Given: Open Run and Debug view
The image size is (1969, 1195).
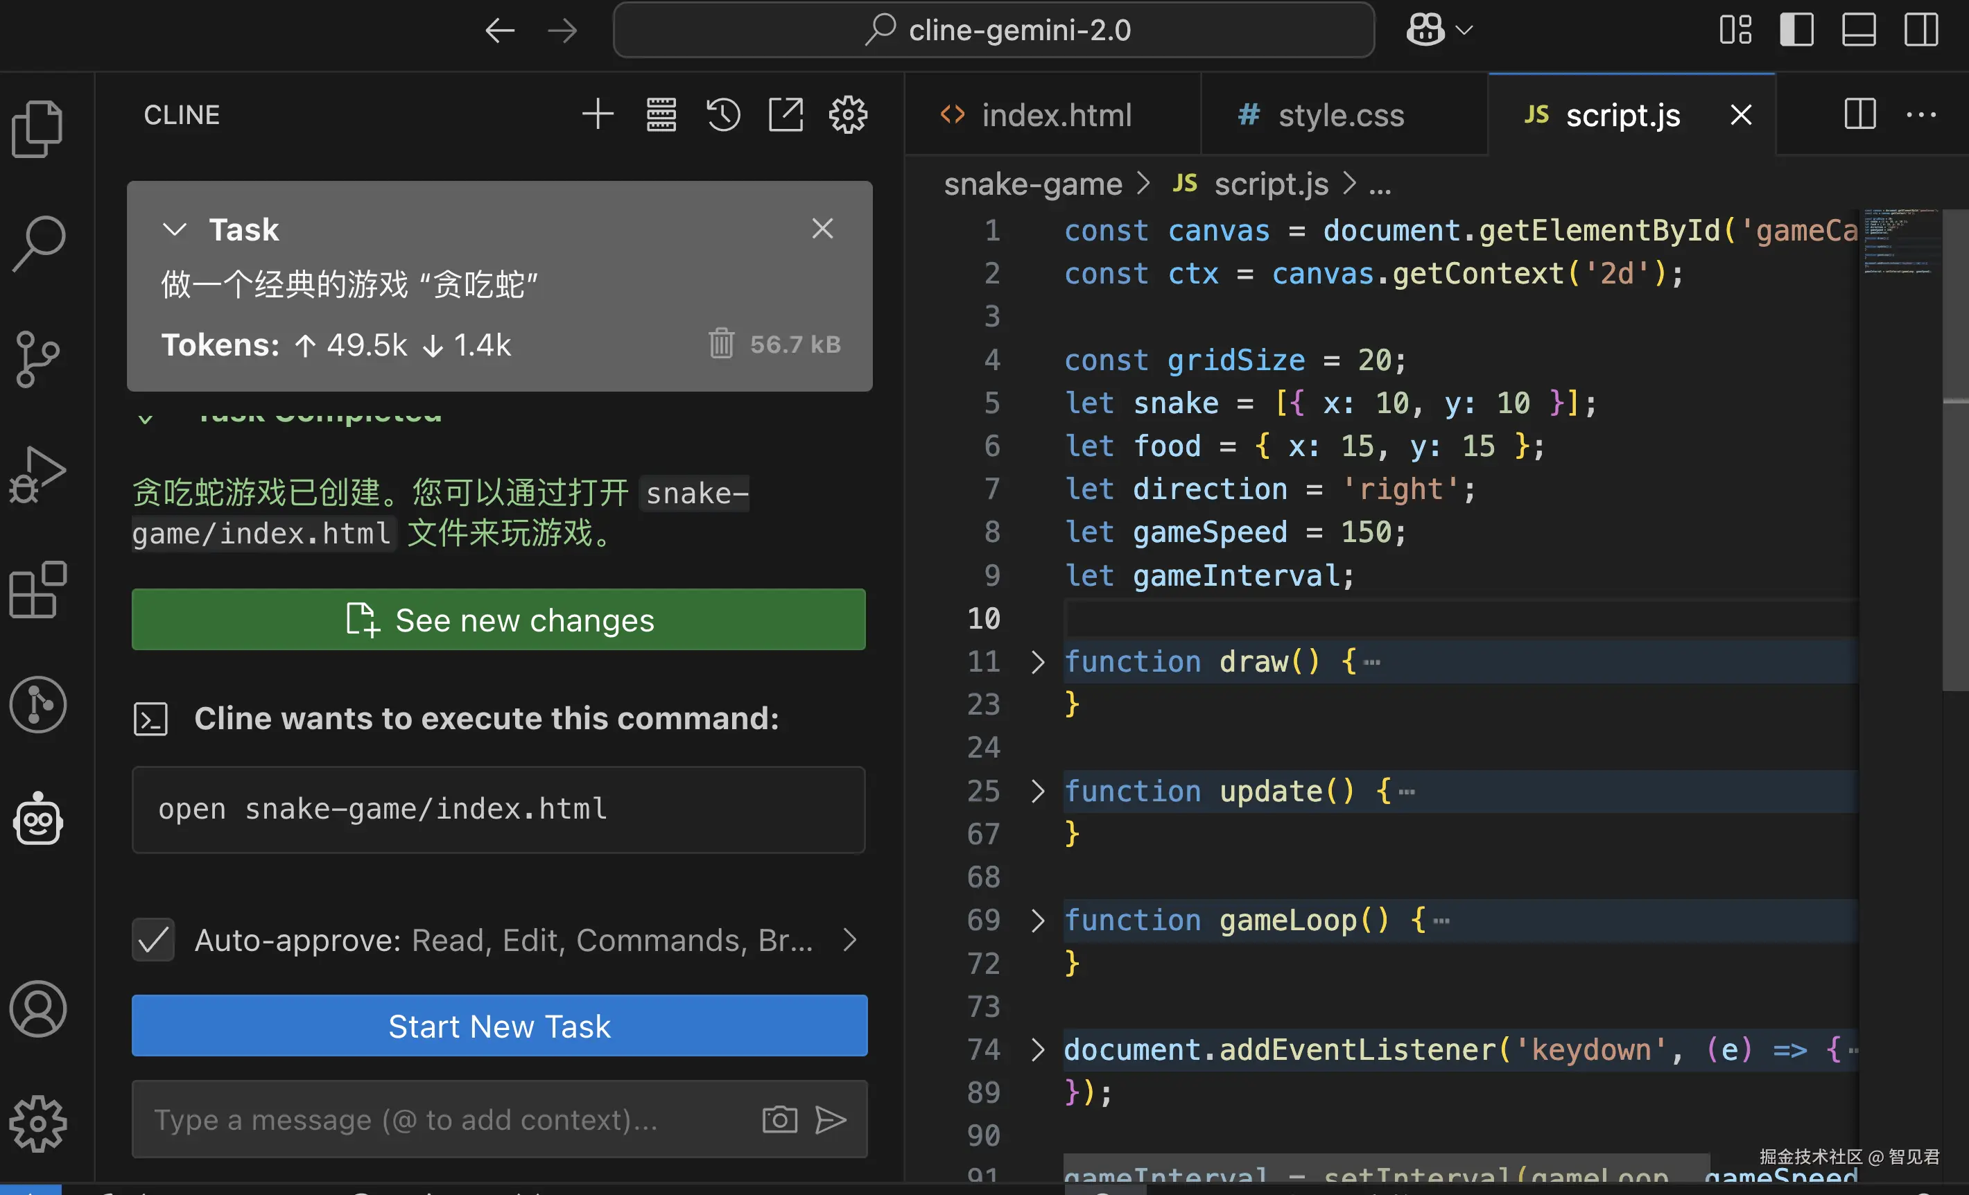Looking at the screenshot, I should tap(37, 475).
